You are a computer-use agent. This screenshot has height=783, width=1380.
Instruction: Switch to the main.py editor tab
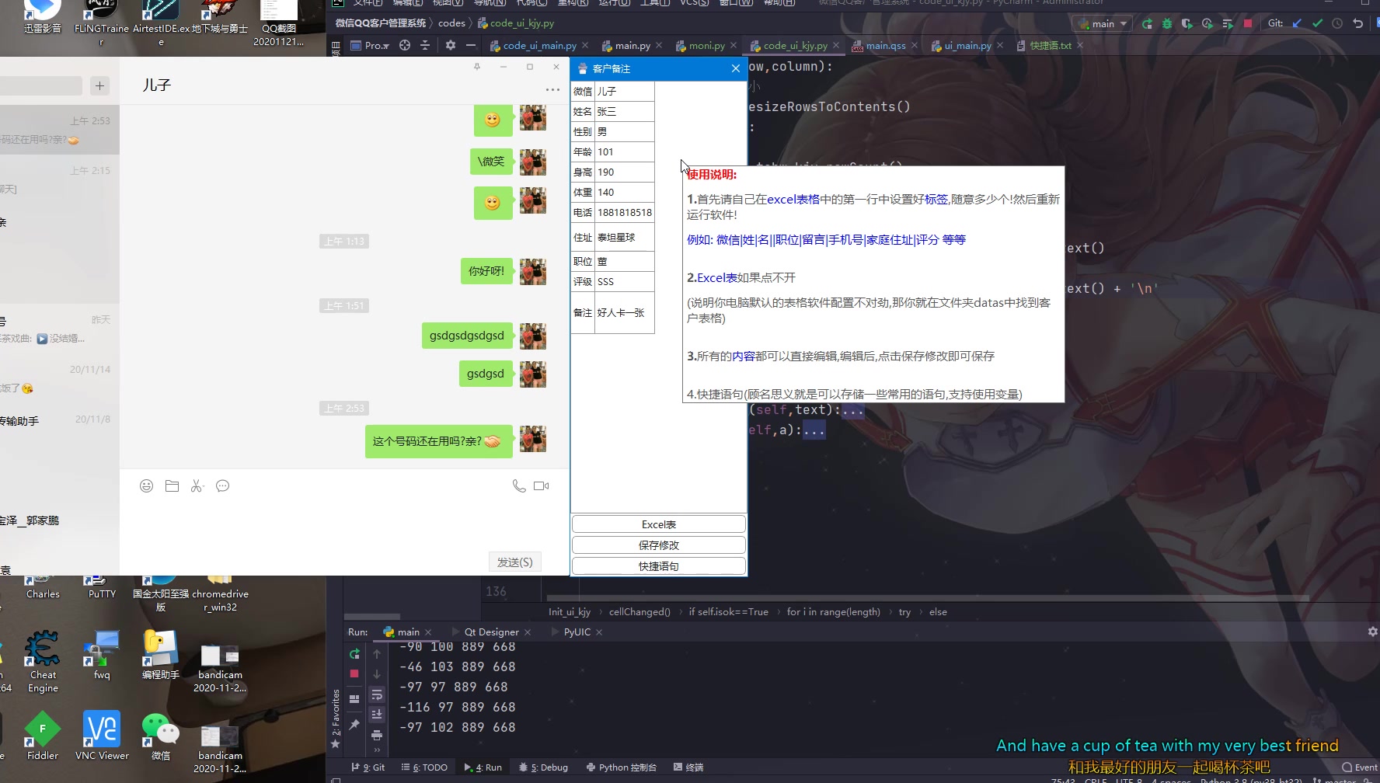pos(632,46)
